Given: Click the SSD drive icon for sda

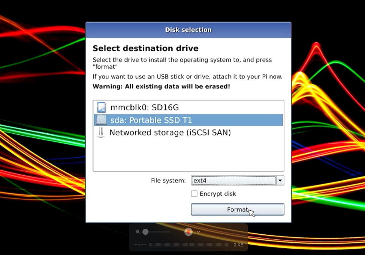Looking at the screenshot, I should (101, 120).
